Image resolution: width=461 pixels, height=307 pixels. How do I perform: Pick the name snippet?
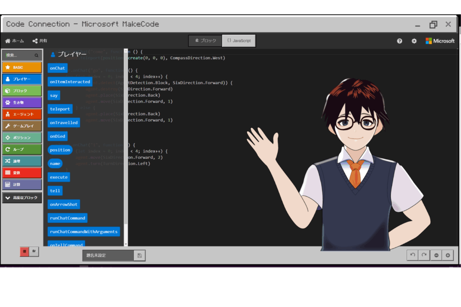[55, 163]
